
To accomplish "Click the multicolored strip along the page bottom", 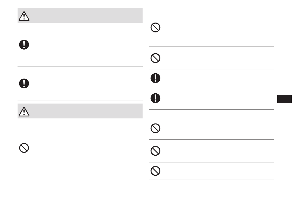I will pyautogui.click(x=146, y=204).
